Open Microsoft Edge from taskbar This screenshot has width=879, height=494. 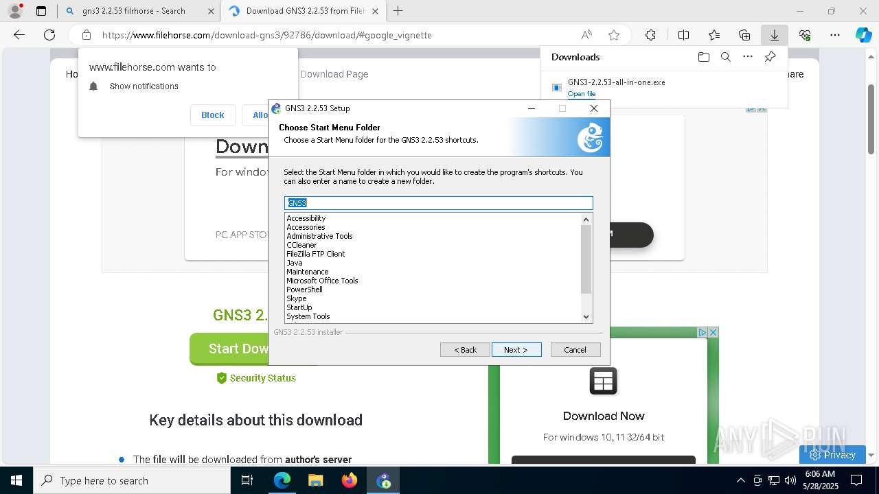(x=282, y=480)
